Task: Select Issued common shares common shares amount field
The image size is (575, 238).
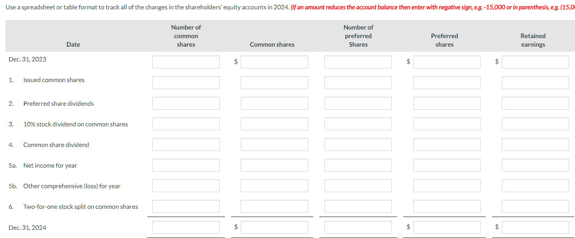Action: coord(274,82)
